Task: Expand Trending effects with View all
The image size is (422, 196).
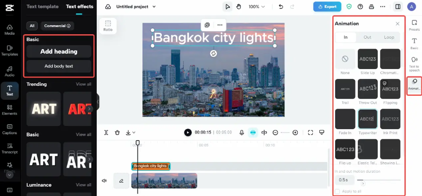Action: click(x=83, y=84)
